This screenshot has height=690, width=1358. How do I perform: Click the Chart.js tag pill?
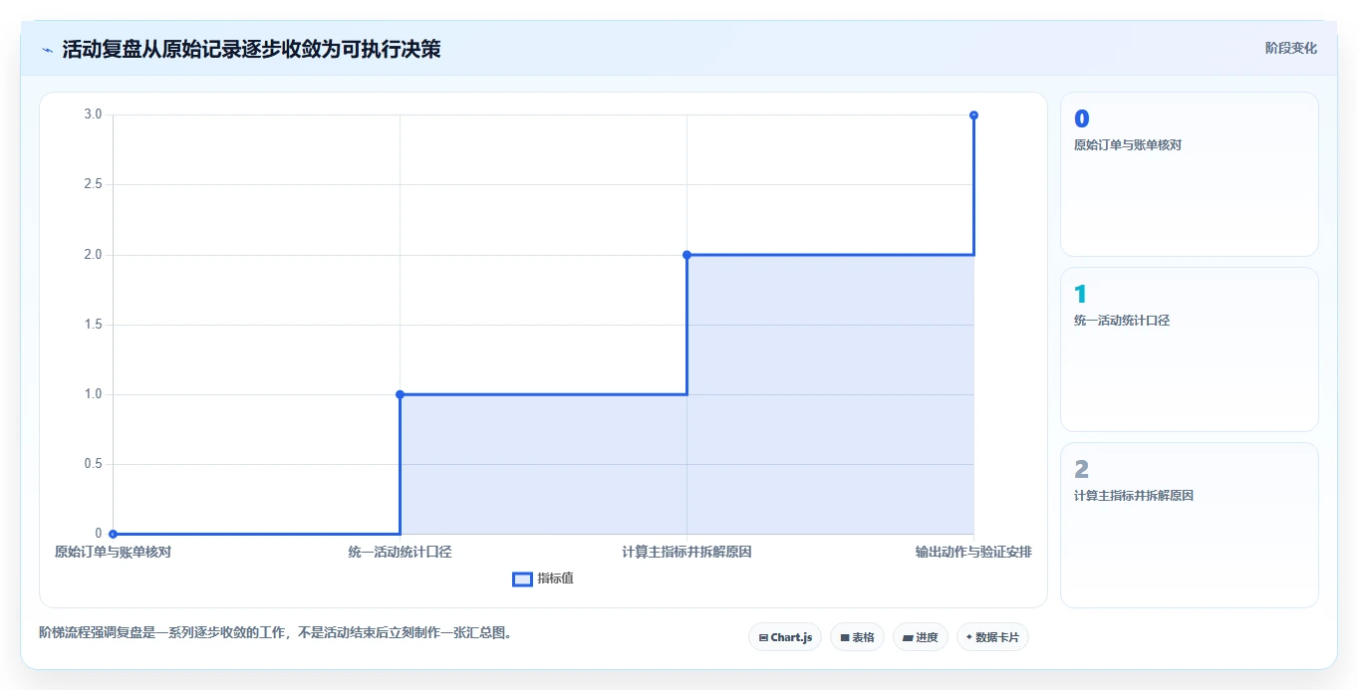tap(785, 637)
